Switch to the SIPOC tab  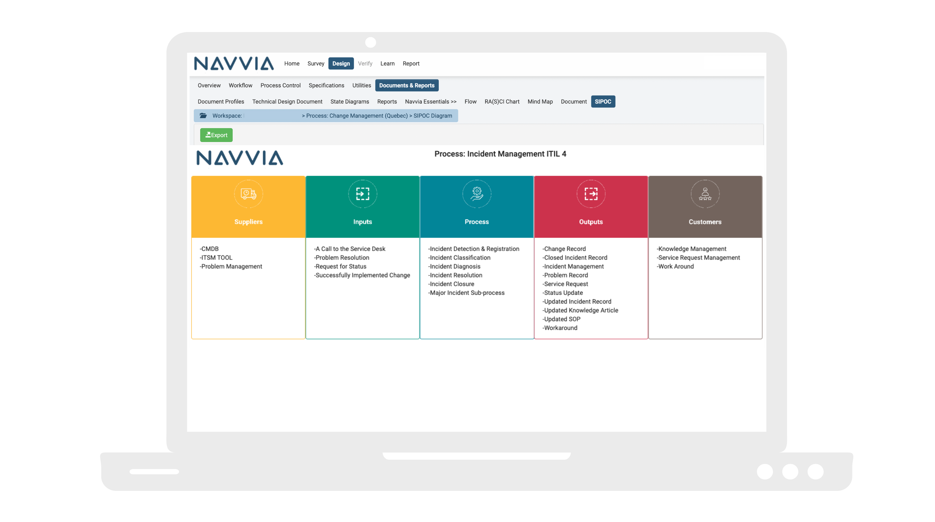[x=603, y=102]
